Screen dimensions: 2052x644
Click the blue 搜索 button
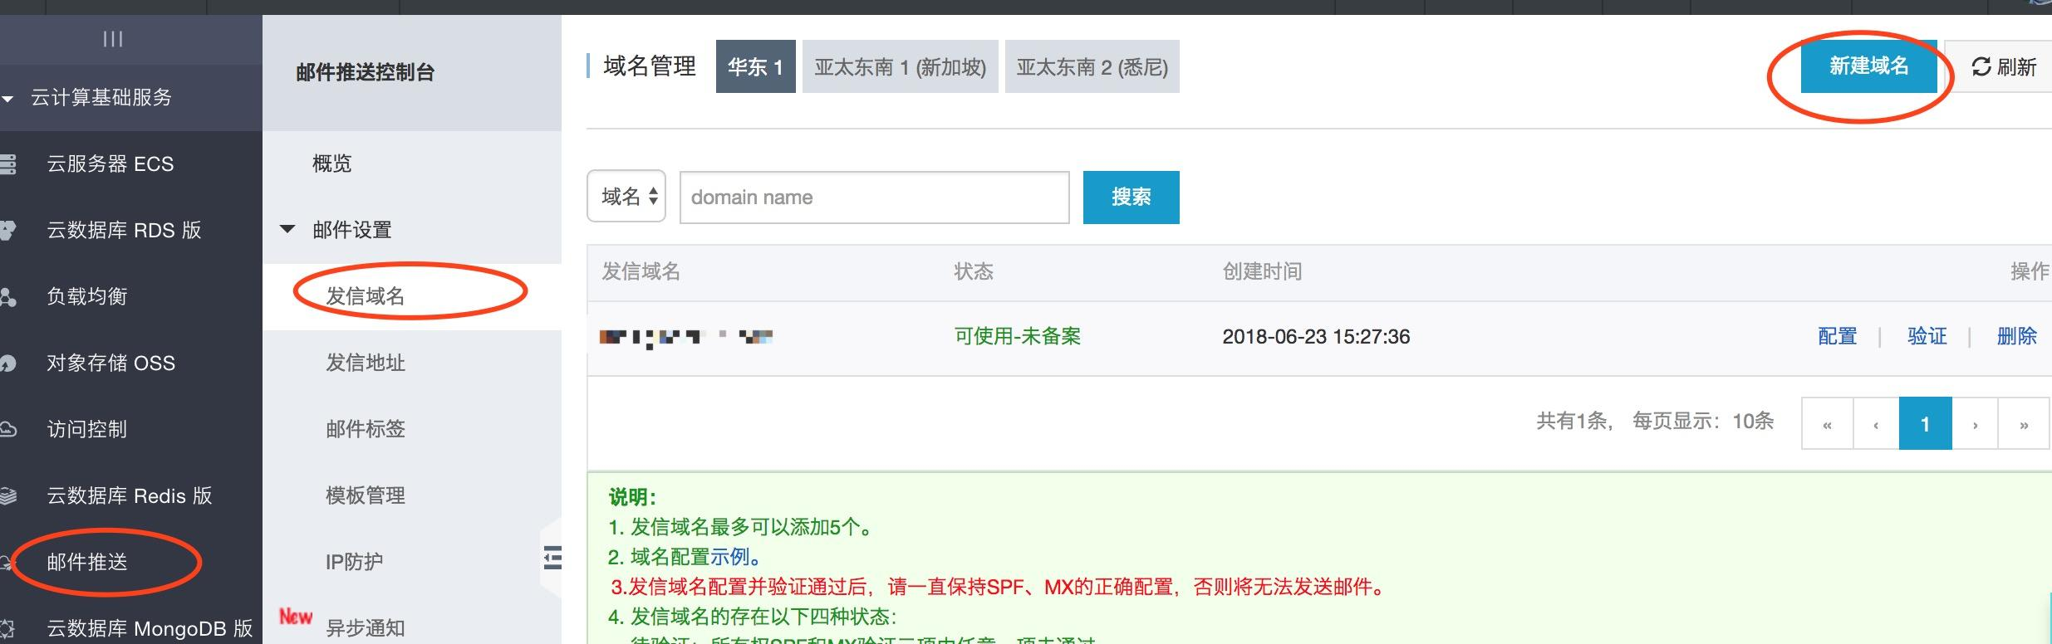[1131, 197]
